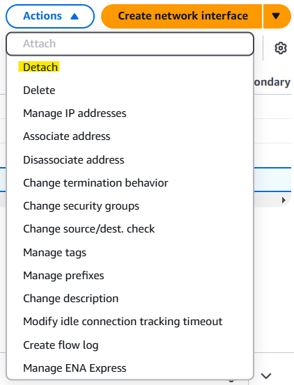
Task: Select Detach from Actions menu
Action: [130, 68]
